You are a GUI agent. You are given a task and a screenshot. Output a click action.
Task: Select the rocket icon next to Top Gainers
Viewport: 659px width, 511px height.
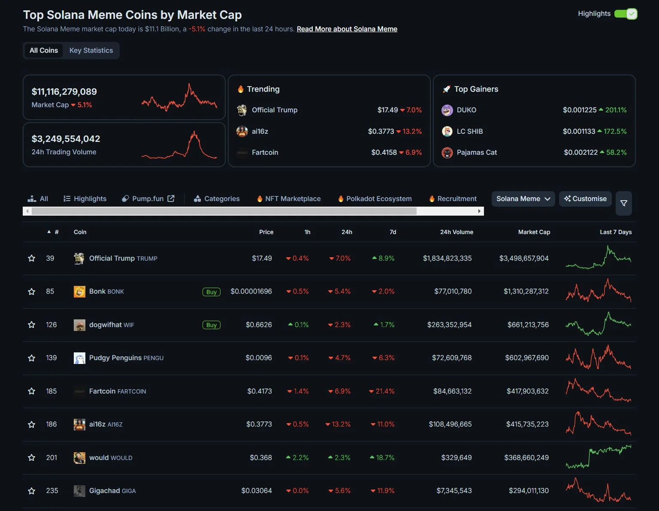[447, 89]
